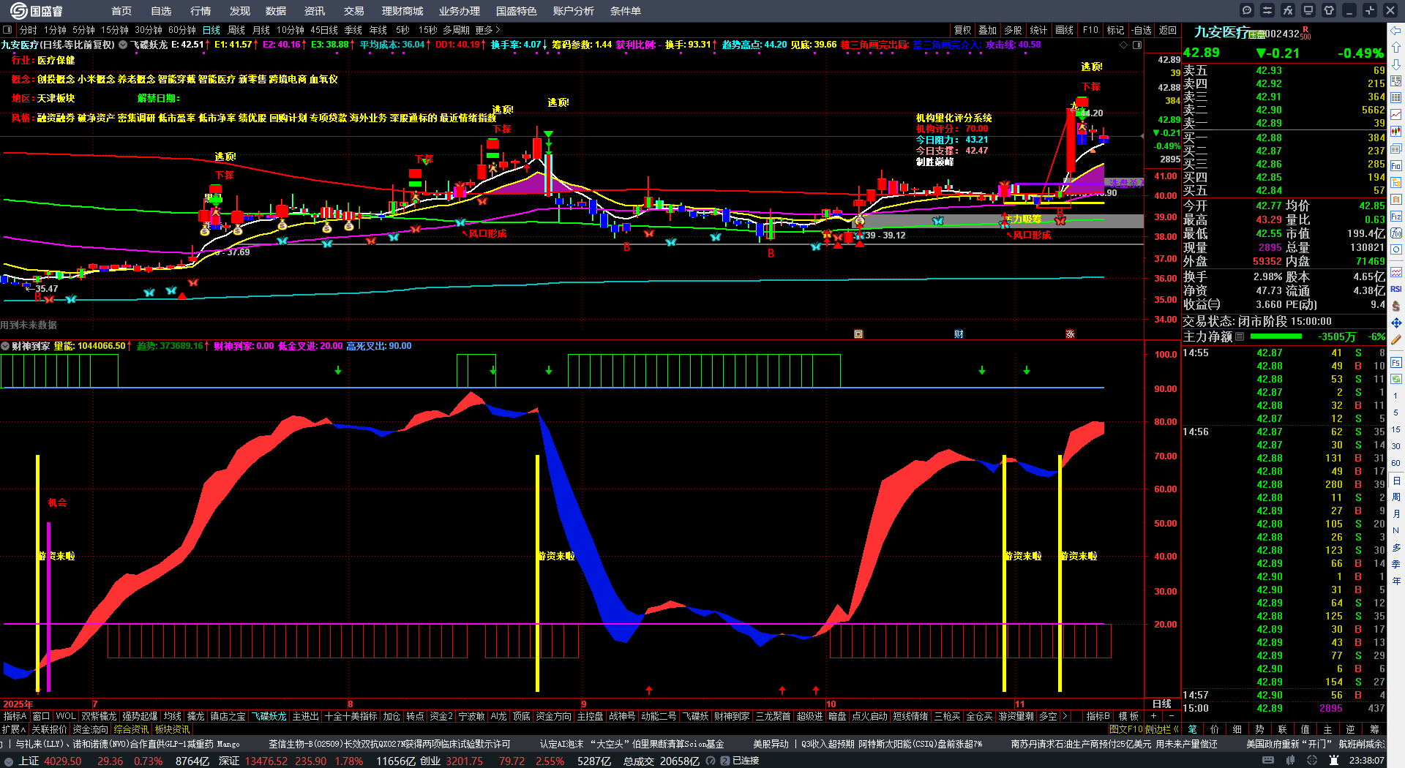The width and height of the screenshot is (1405, 768).
Task: Click the up arrow icon in right sidebar
Action: coord(1396,47)
